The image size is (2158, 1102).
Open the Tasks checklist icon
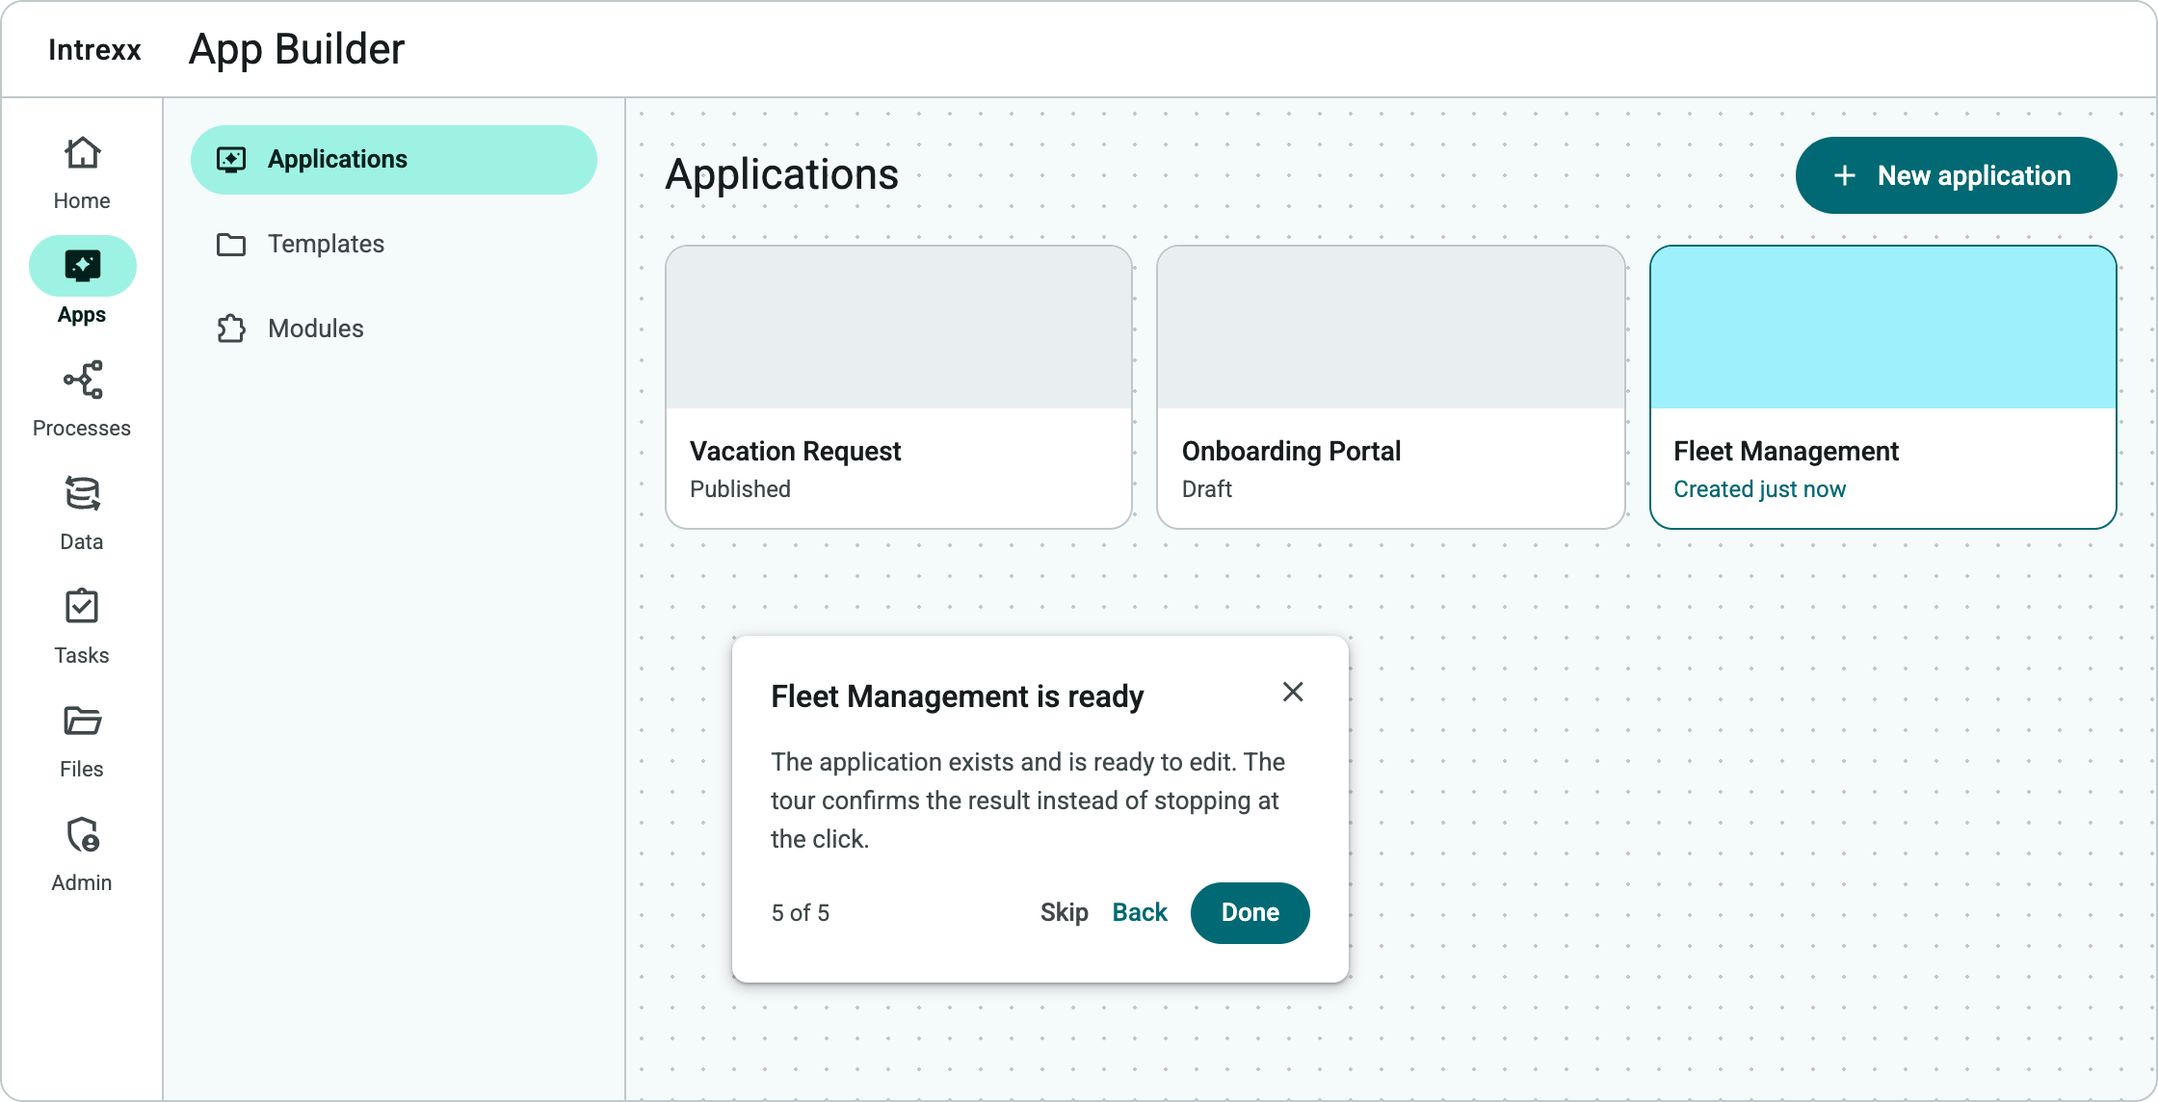click(82, 607)
